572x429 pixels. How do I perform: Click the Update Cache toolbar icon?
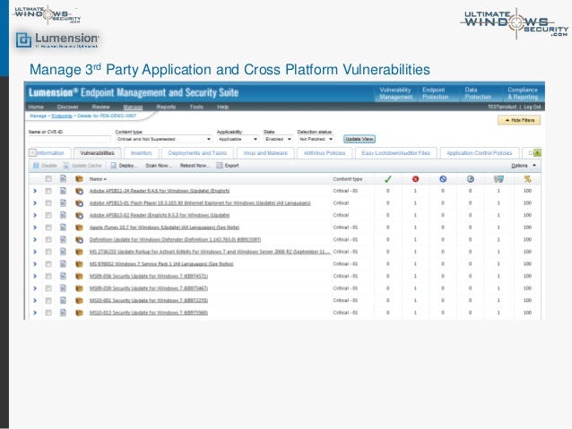(x=66, y=166)
